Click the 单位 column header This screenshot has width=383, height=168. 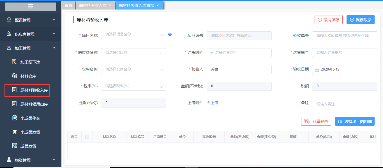[x=183, y=137]
